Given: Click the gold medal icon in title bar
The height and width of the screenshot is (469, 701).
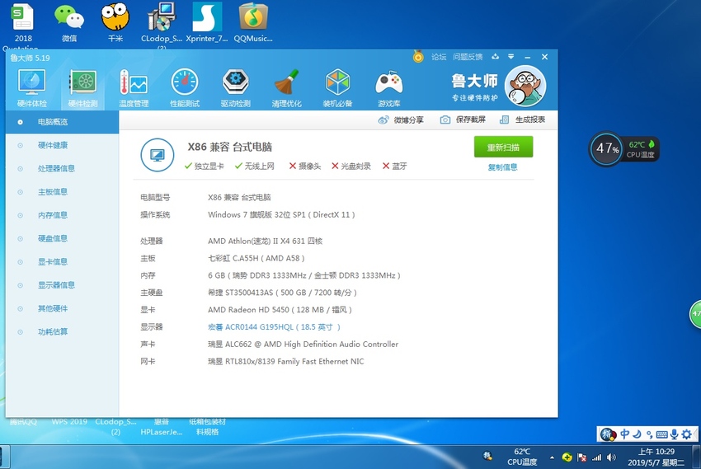Looking at the screenshot, I should click(418, 56).
